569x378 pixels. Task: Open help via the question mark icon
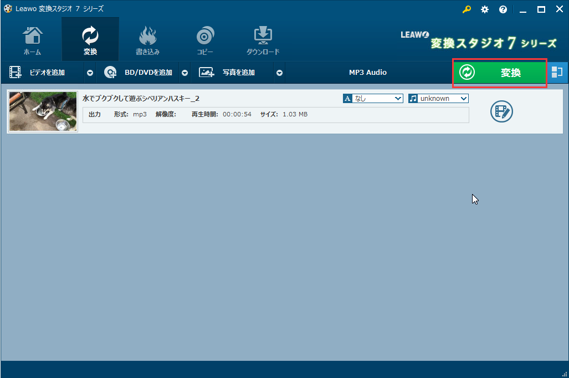(503, 9)
